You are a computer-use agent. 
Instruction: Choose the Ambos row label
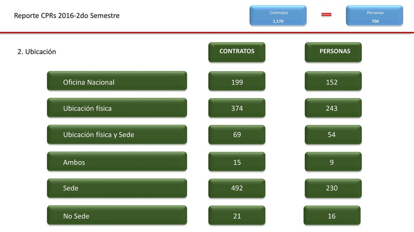pos(117,161)
